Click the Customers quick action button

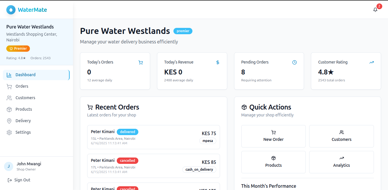[x=341, y=136]
